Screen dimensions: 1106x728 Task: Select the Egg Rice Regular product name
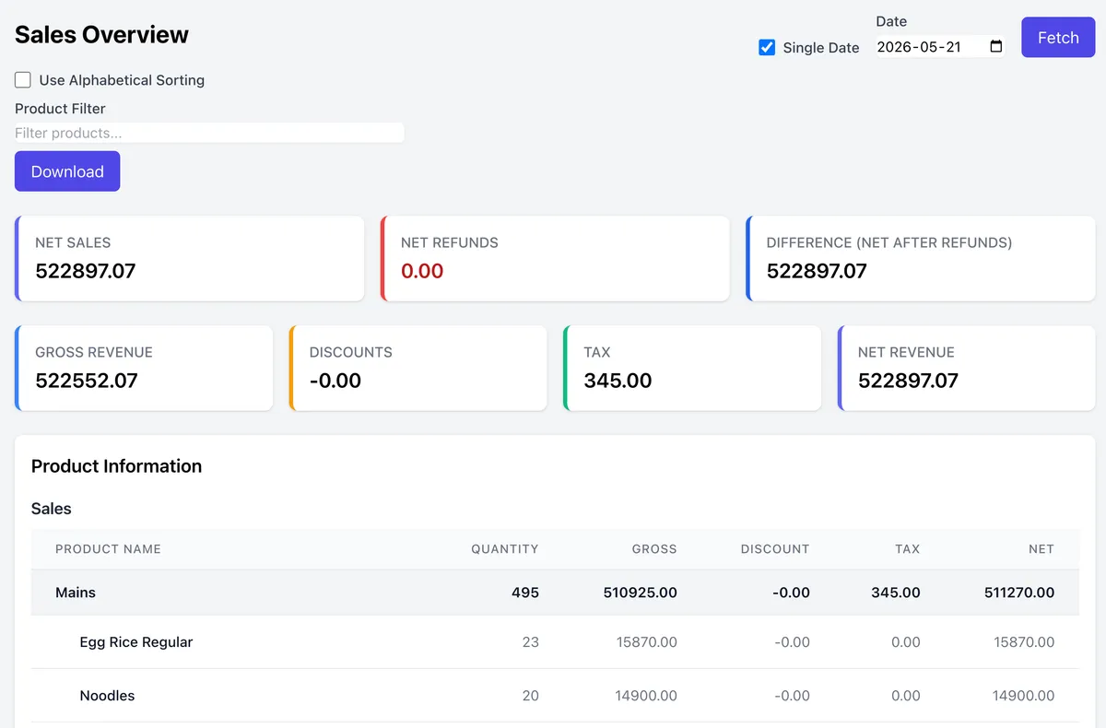pyautogui.click(x=136, y=642)
